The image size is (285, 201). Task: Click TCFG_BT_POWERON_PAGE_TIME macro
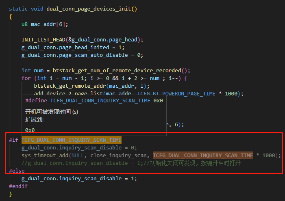[176, 94]
